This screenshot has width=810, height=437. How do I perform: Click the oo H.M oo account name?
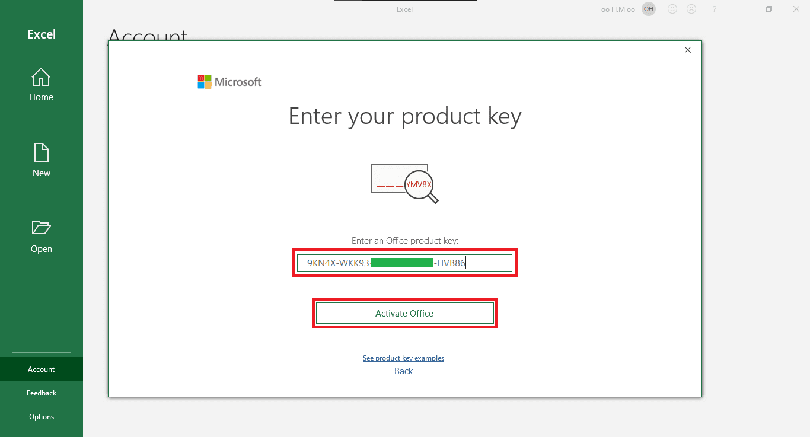(619, 9)
